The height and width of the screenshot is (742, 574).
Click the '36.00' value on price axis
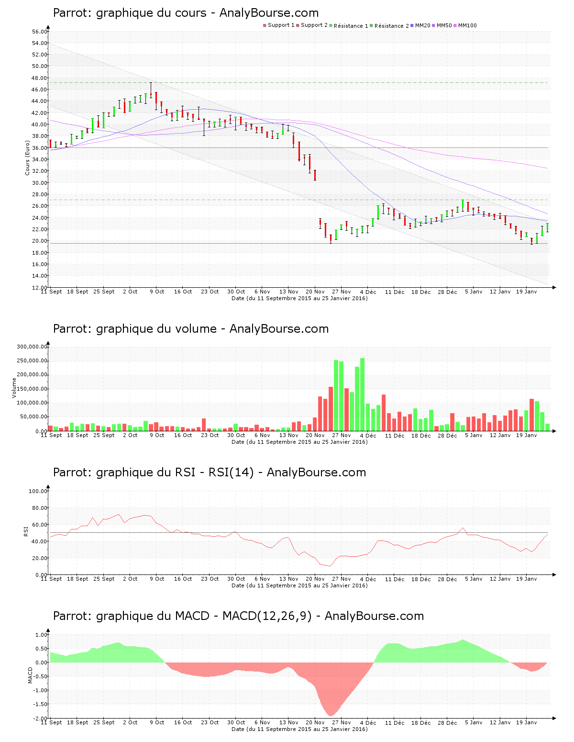click(40, 148)
